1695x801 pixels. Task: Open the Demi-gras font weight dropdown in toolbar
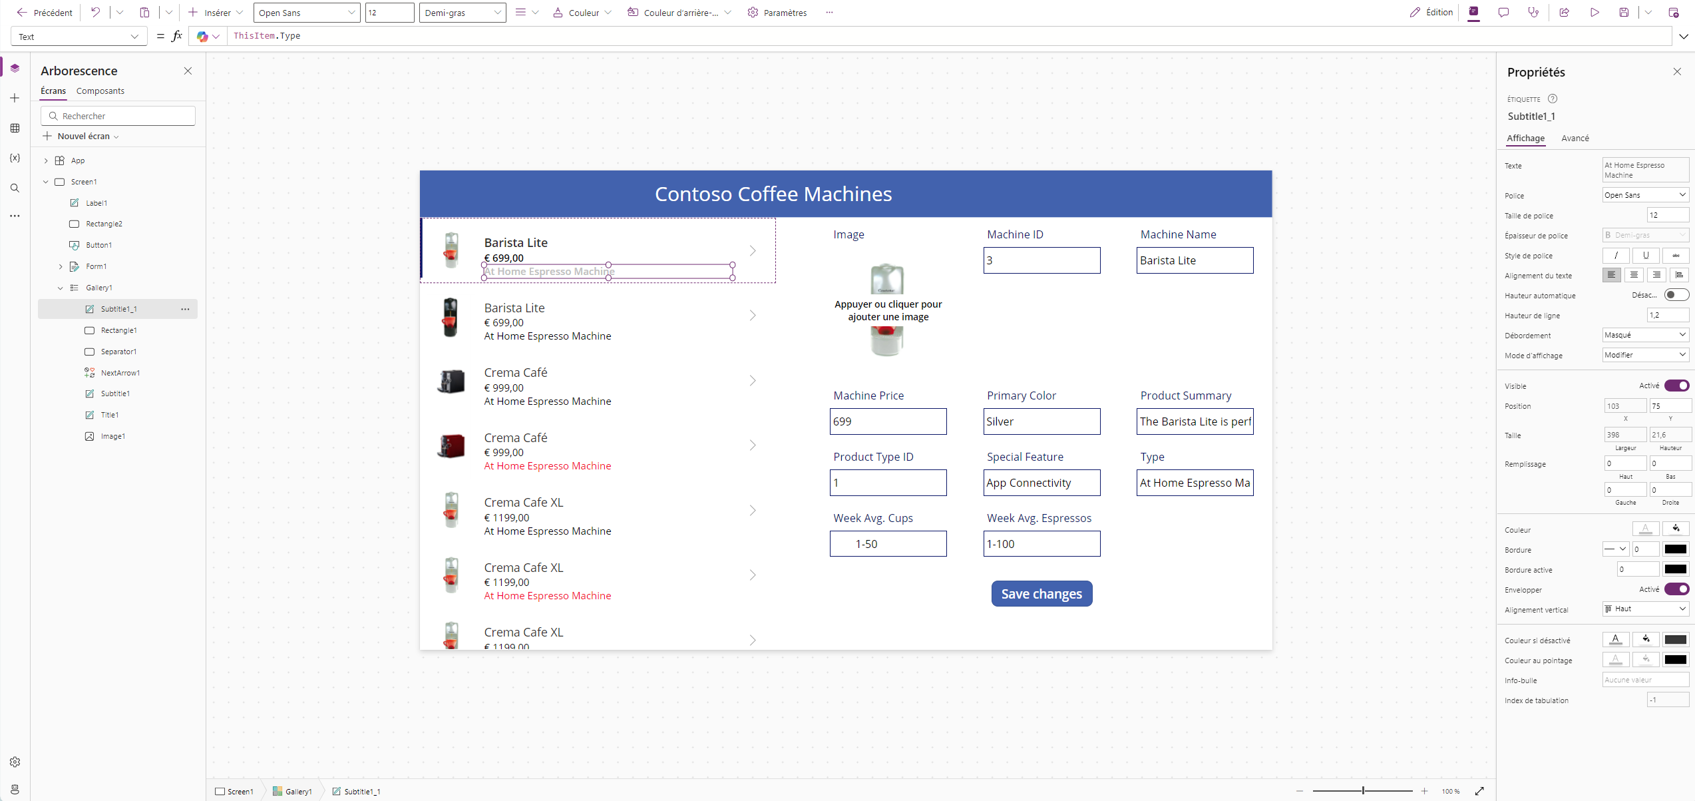(x=463, y=13)
